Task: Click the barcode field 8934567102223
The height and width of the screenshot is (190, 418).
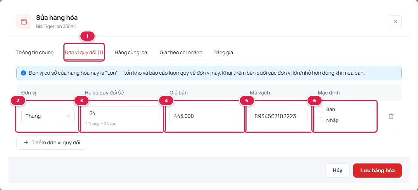Action: (x=279, y=116)
